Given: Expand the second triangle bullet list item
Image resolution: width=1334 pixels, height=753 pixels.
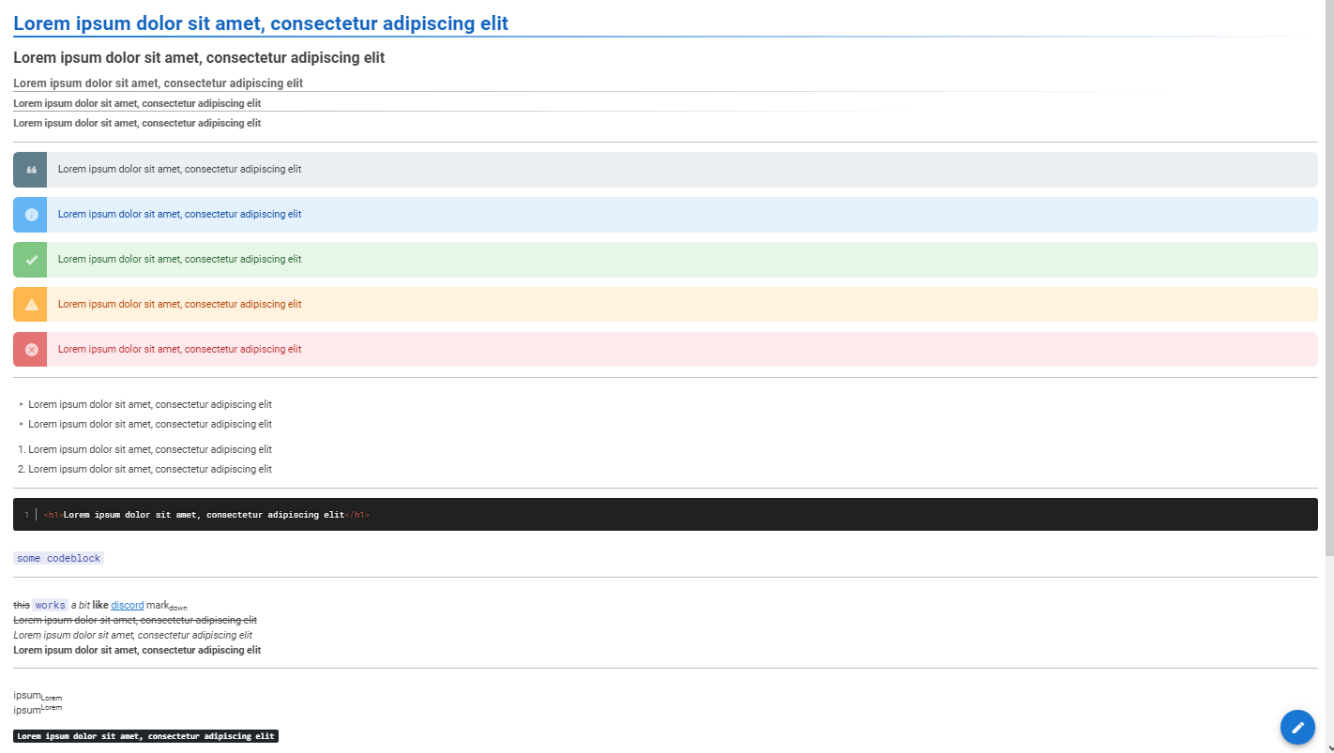Looking at the screenshot, I should pos(20,424).
